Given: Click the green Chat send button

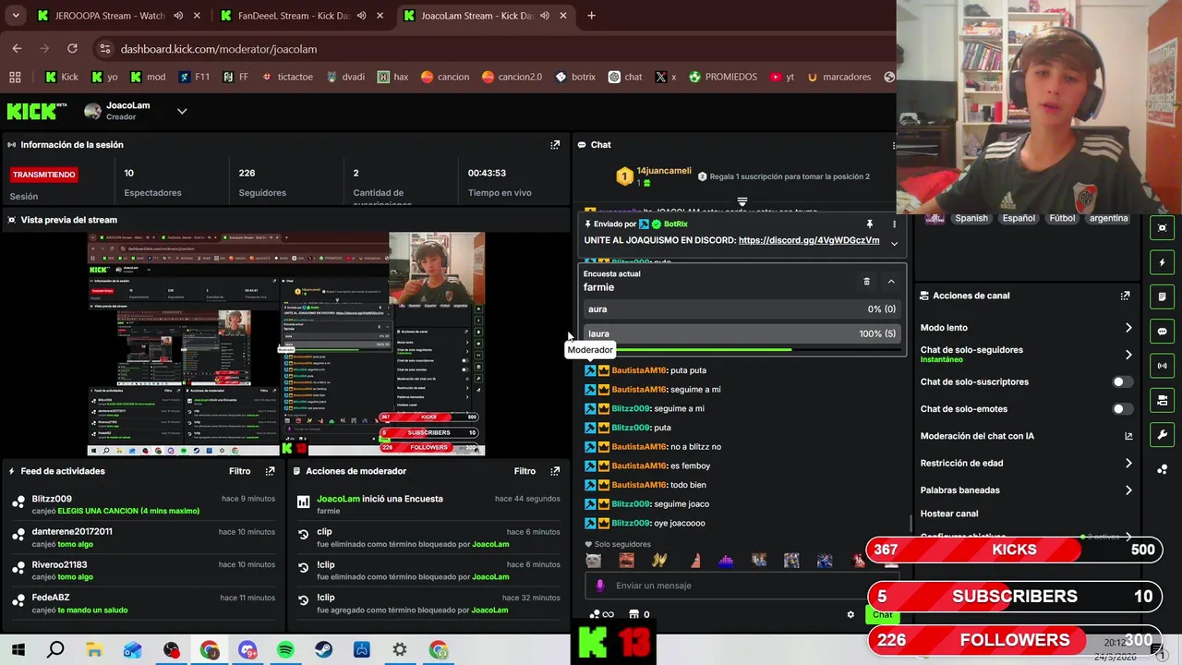Looking at the screenshot, I should (x=883, y=615).
